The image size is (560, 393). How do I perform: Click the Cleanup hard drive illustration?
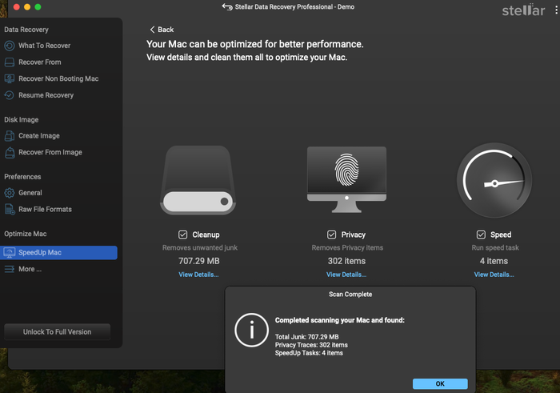coord(198,180)
